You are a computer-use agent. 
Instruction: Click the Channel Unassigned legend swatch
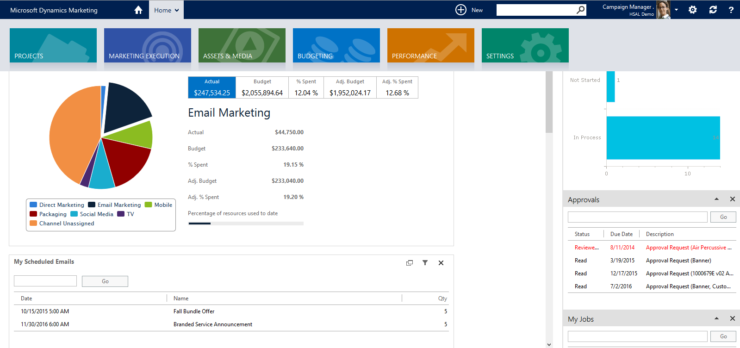pos(33,223)
